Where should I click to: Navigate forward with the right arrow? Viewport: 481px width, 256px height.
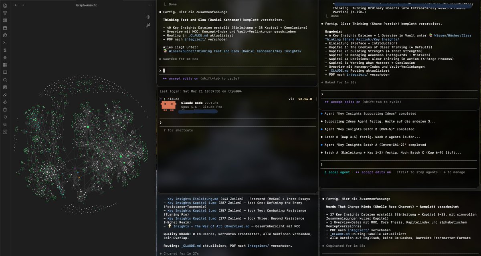(23, 5)
